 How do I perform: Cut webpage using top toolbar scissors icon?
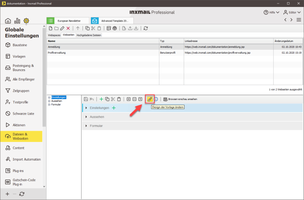[x=93, y=29]
